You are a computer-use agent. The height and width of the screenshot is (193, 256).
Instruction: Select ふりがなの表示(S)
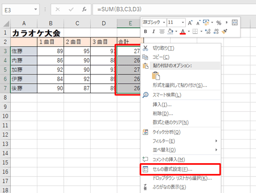[169, 187]
